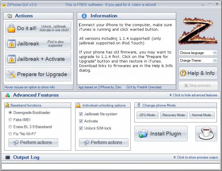Switch phone to Recovery Mode
Image resolution: width=222 pixels, height=171 pixels.
(174, 115)
